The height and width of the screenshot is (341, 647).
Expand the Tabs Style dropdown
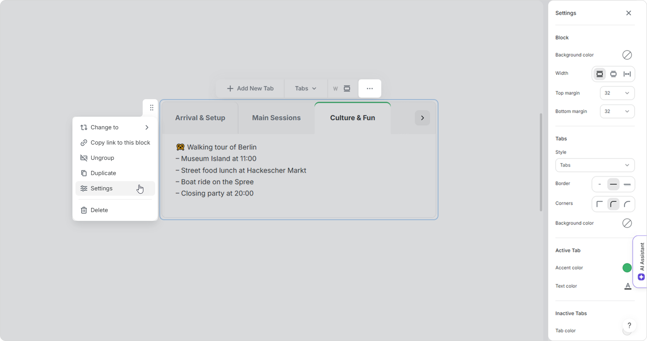595,165
